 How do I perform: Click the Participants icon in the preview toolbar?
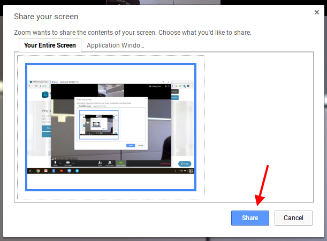point(110,162)
